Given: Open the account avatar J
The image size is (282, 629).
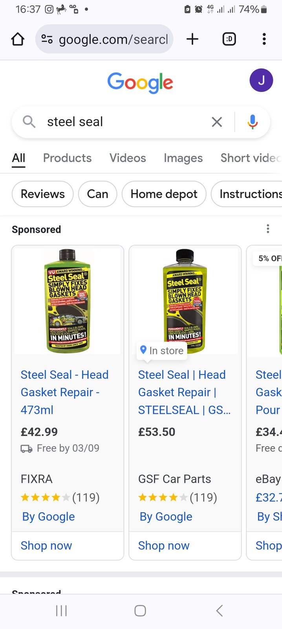Looking at the screenshot, I should [x=261, y=80].
